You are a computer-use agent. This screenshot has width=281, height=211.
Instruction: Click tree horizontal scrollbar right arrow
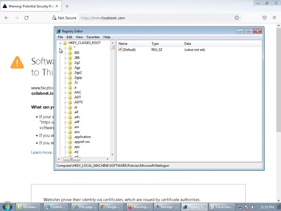pos(108,159)
